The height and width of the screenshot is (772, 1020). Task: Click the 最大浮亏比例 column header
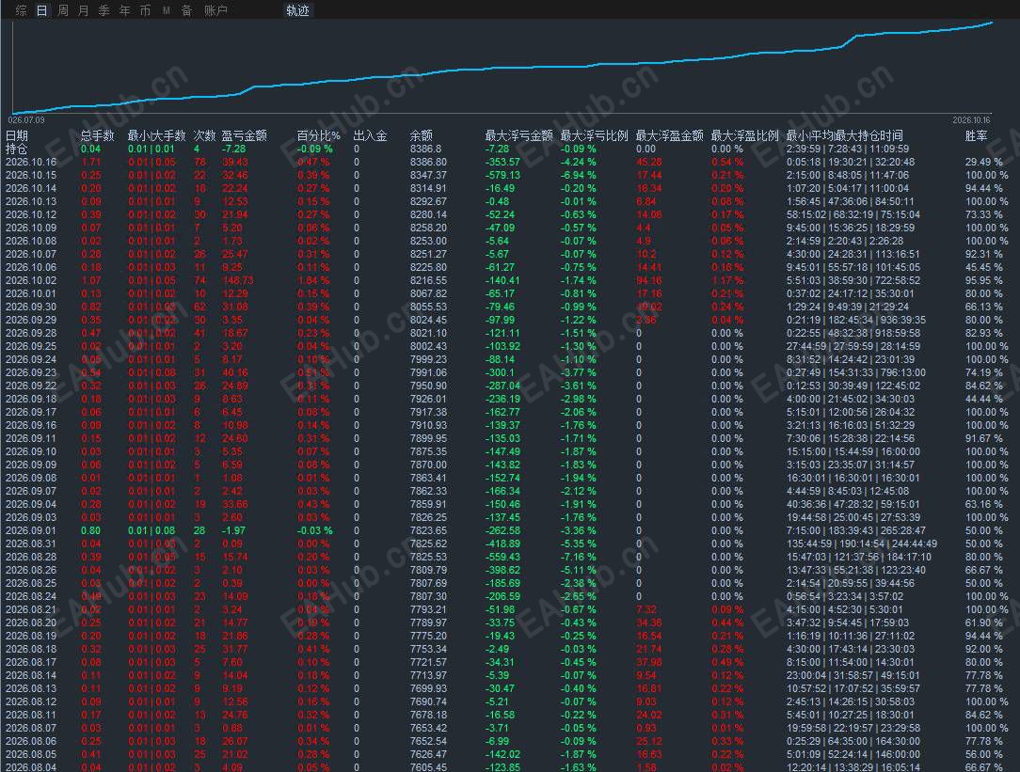pyautogui.click(x=594, y=135)
